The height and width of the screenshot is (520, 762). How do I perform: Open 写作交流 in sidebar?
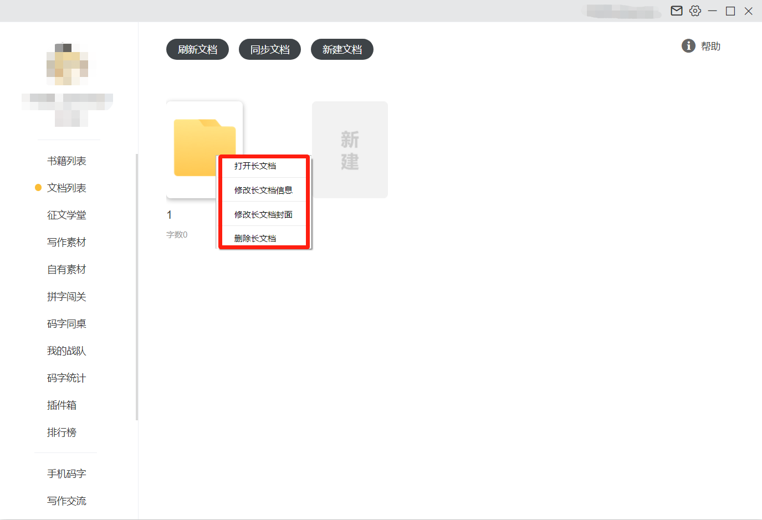tap(67, 501)
